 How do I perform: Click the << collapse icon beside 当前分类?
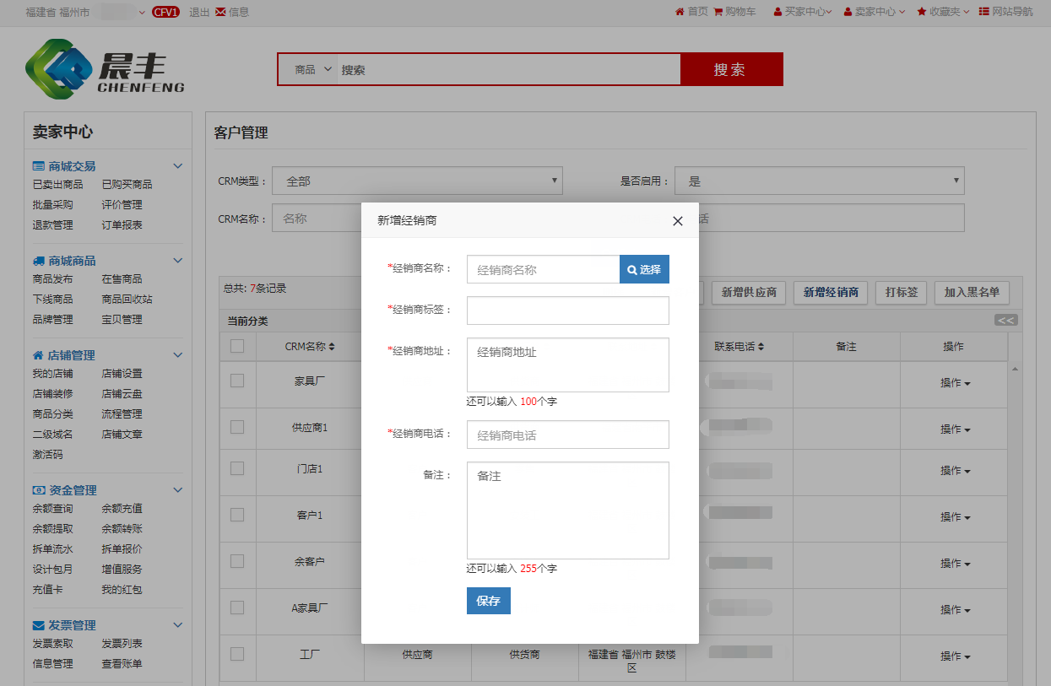(1005, 321)
